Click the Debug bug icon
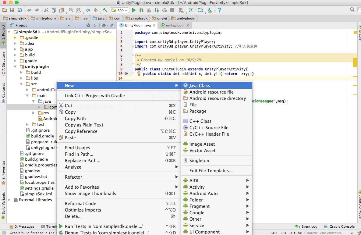This screenshot has height=235, width=361. click(142, 10)
